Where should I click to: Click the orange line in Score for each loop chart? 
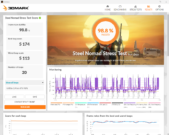44,121
